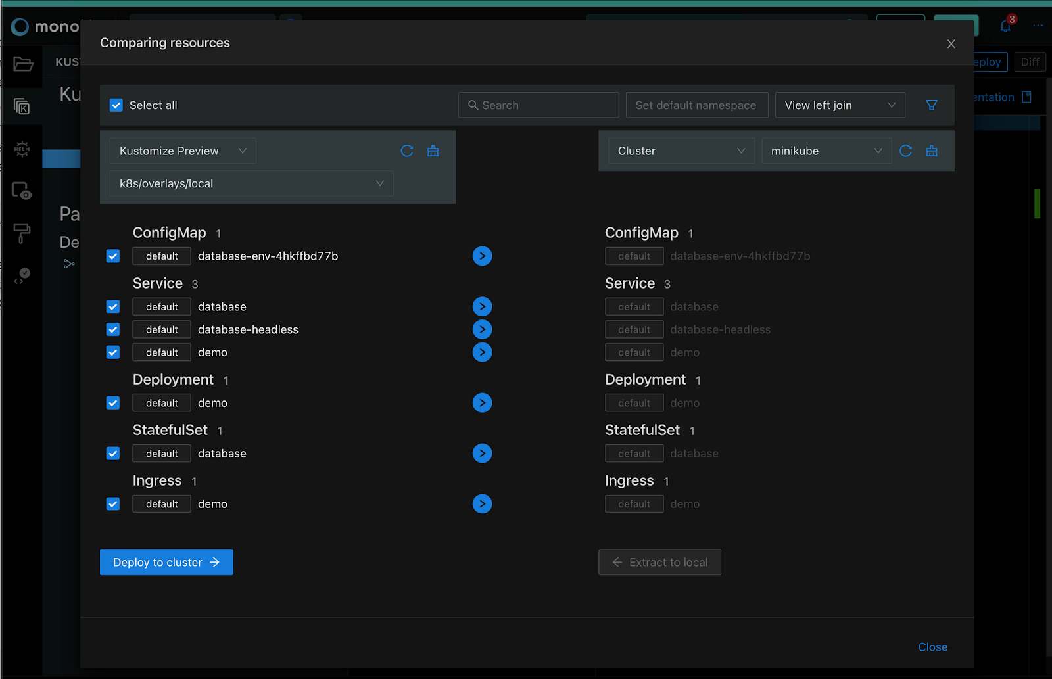Open the Kustomize pane icon in sidebar
The image size is (1052, 679).
point(22,106)
